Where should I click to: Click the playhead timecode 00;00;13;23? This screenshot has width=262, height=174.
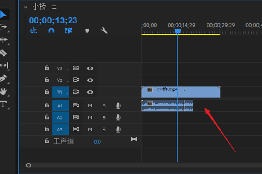53,20
